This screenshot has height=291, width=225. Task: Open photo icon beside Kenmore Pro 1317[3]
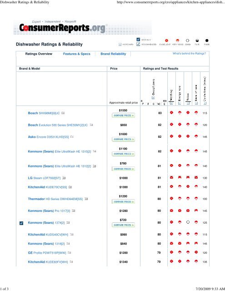coord(74,211)
